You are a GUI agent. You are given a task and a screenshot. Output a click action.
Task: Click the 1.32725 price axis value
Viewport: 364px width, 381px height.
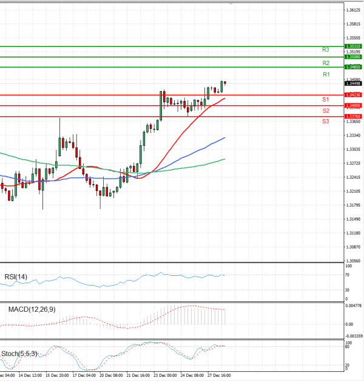(353, 163)
